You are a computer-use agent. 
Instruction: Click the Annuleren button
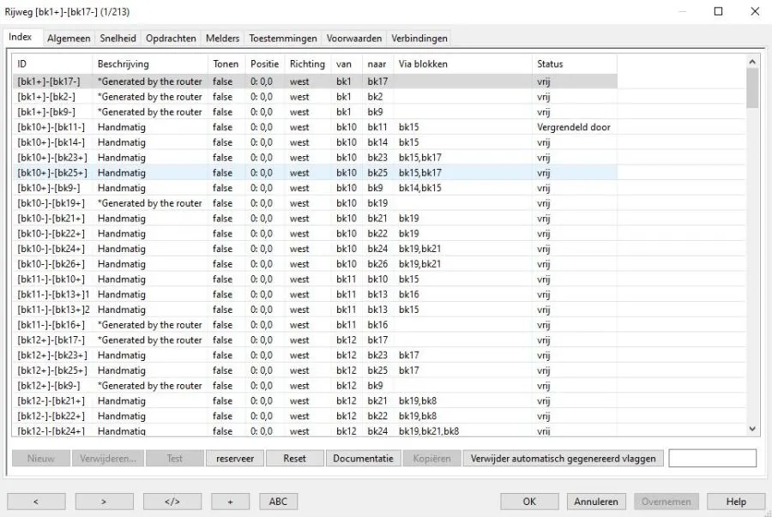[596, 502]
